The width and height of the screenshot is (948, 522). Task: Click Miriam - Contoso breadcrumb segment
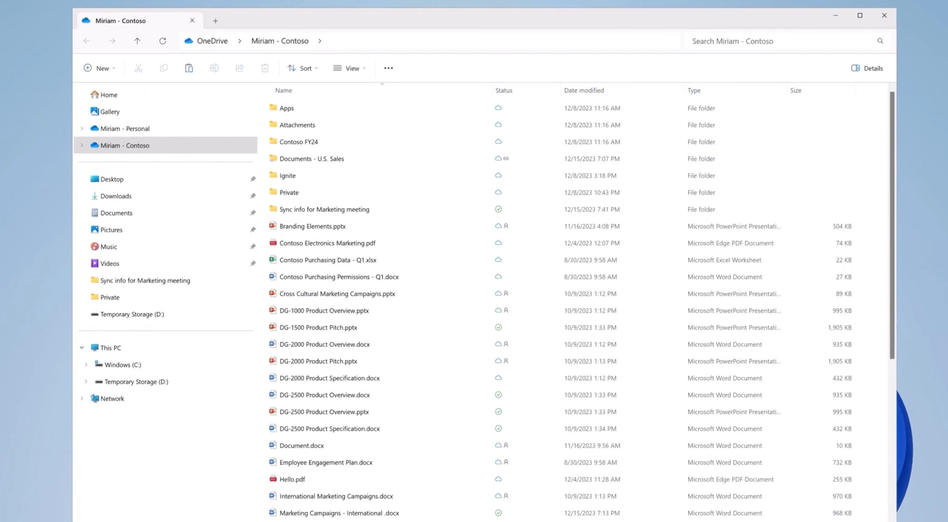(x=280, y=41)
